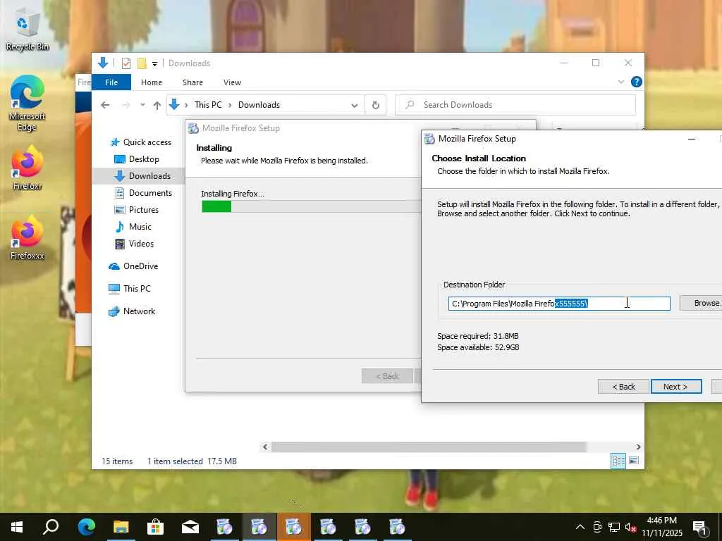Minimize the front Firefox Setup dialog
Viewport: 722px width, 541px height.
(691, 139)
